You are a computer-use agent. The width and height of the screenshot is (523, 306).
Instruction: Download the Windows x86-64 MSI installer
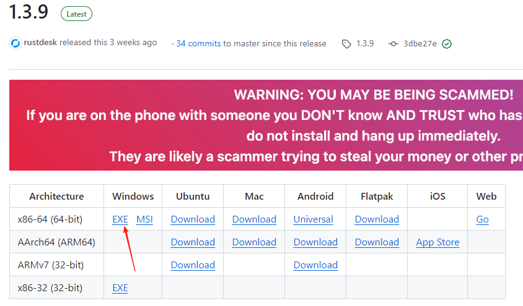coord(144,219)
